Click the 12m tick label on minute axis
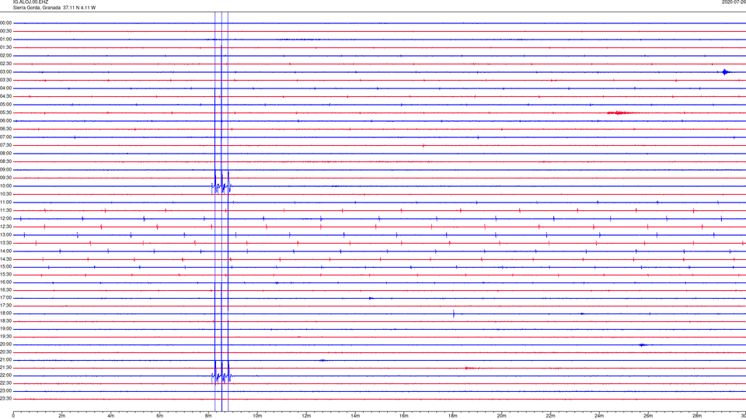746x419 pixels. [306, 416]
